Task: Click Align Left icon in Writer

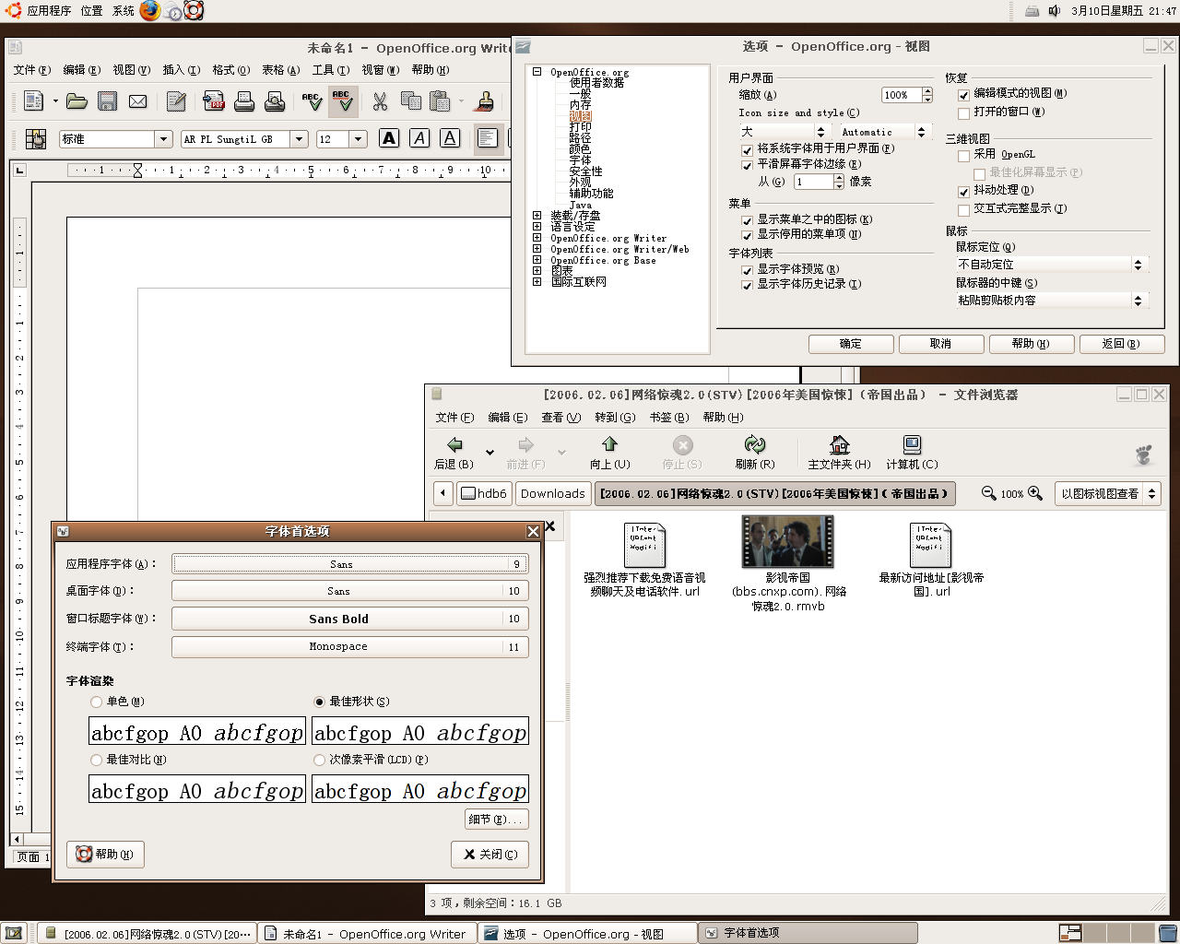Action: (488, 138)
